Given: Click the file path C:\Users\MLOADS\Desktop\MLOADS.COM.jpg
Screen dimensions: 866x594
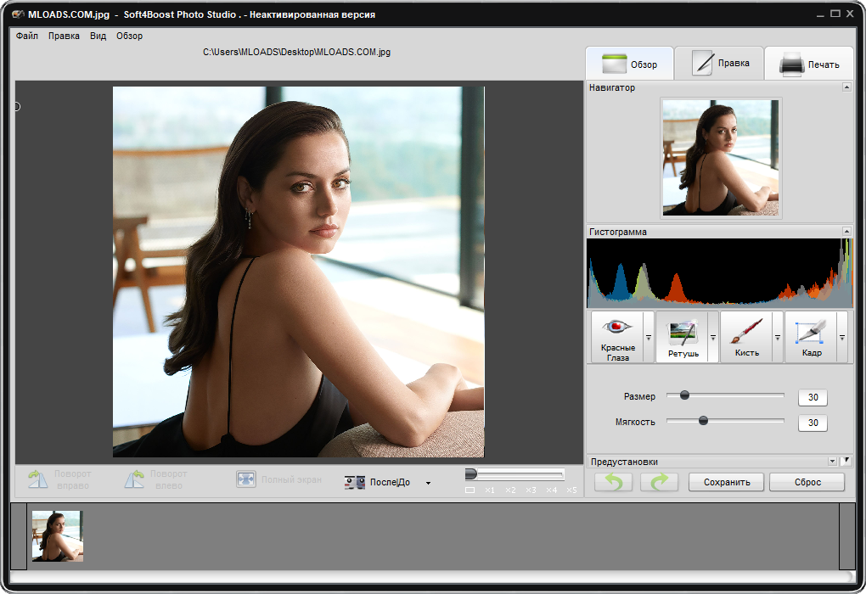Looking at the screenshot, I should (296, 52).
